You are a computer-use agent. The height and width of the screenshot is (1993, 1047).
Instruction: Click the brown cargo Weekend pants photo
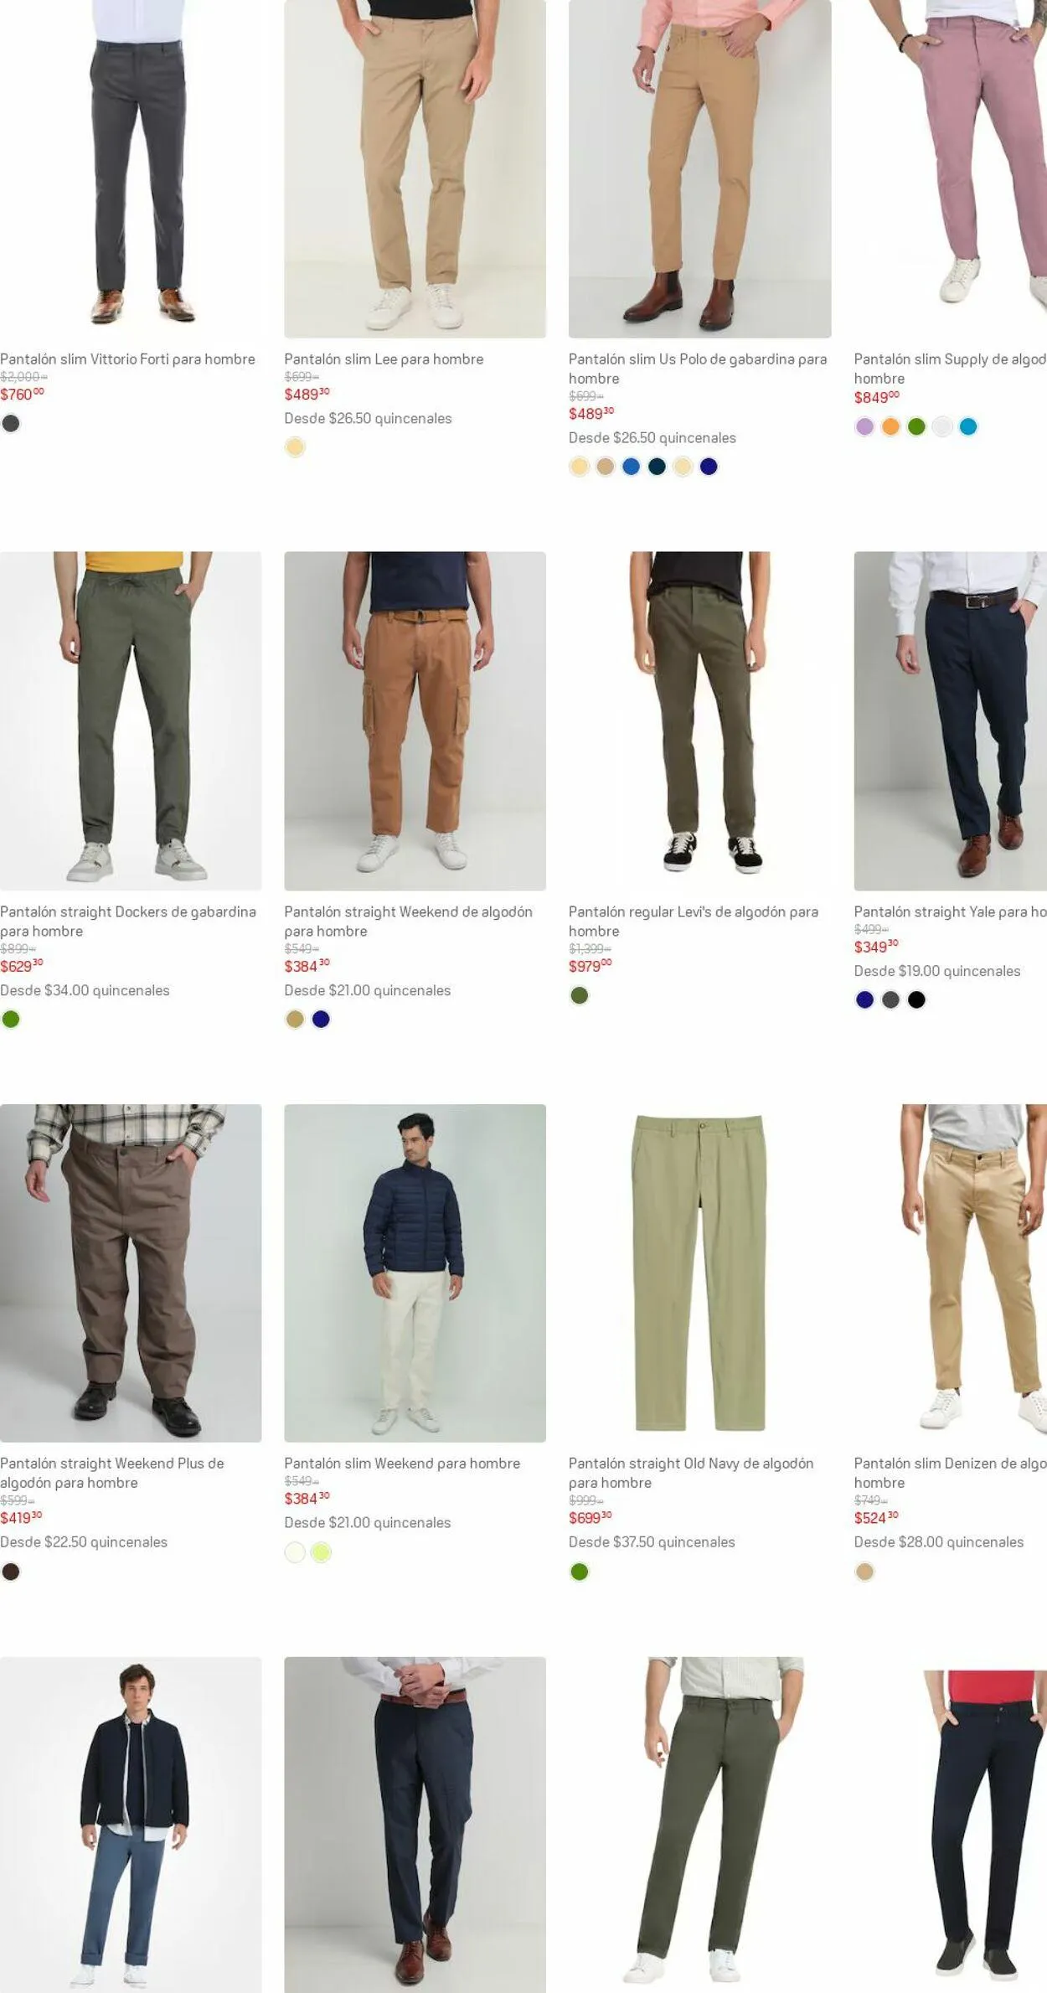click(415, 720)
